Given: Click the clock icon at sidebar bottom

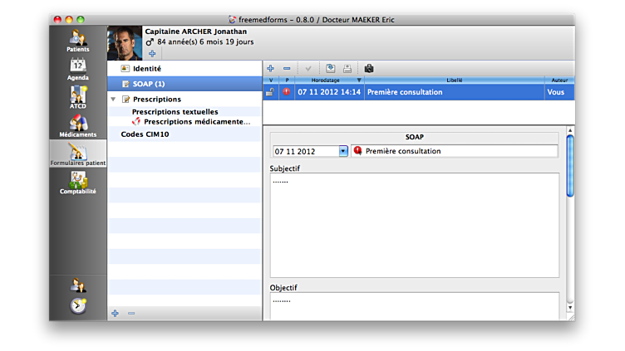Looking at the screenshot, I should [78, 305].
